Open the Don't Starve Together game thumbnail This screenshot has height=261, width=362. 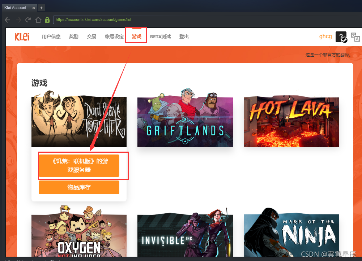point(79,119)
